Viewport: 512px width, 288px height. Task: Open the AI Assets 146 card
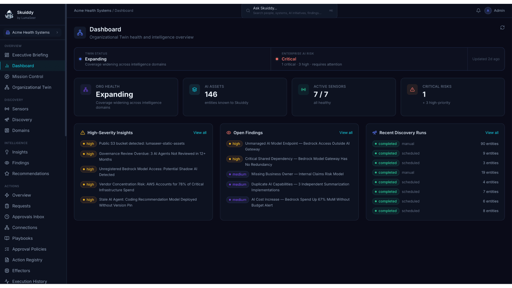(x=235, y=97)
